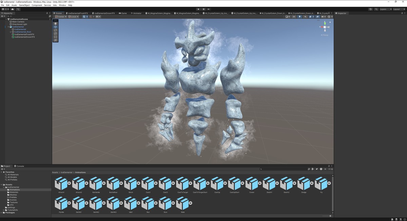Toggle 2D view mode in Scene
407x221 pixels.
(294, 17)
